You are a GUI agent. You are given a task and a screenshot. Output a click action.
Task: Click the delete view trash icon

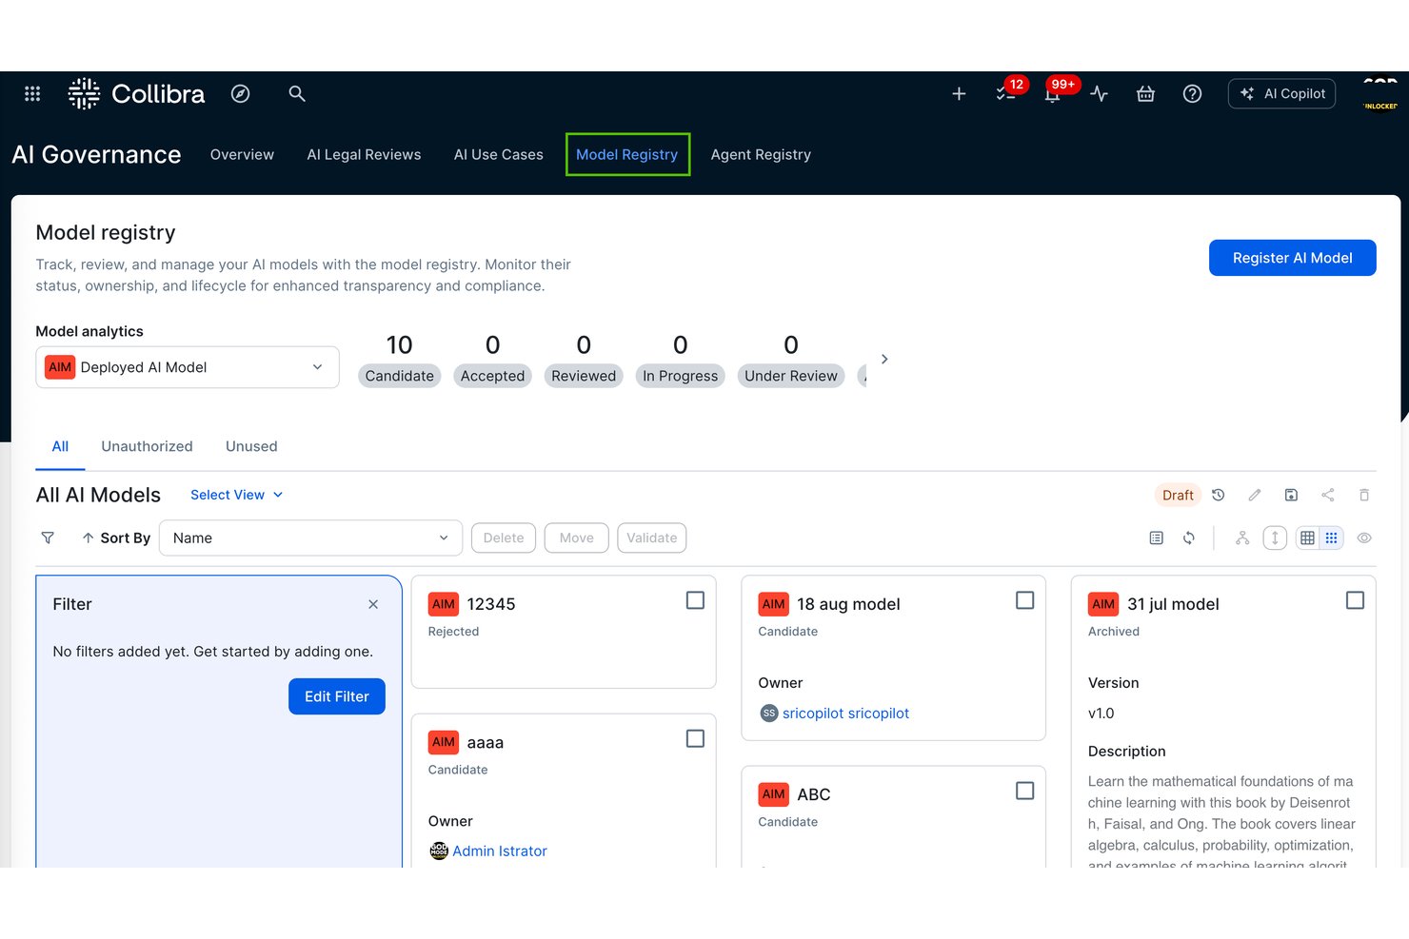point(1364,495)
